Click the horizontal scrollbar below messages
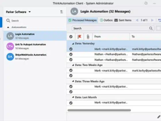The height and width of the screenshot is (121, 161). (x=99, y=110)
